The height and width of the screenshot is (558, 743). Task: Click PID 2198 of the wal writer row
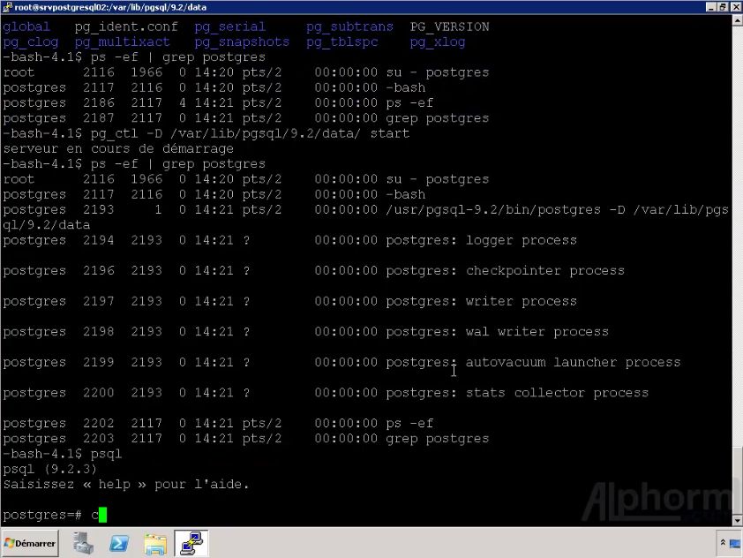(x=99, y=332)
